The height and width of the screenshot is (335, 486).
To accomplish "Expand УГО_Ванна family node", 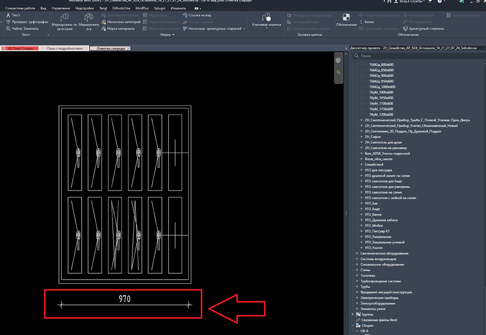I will coord(361,214).
